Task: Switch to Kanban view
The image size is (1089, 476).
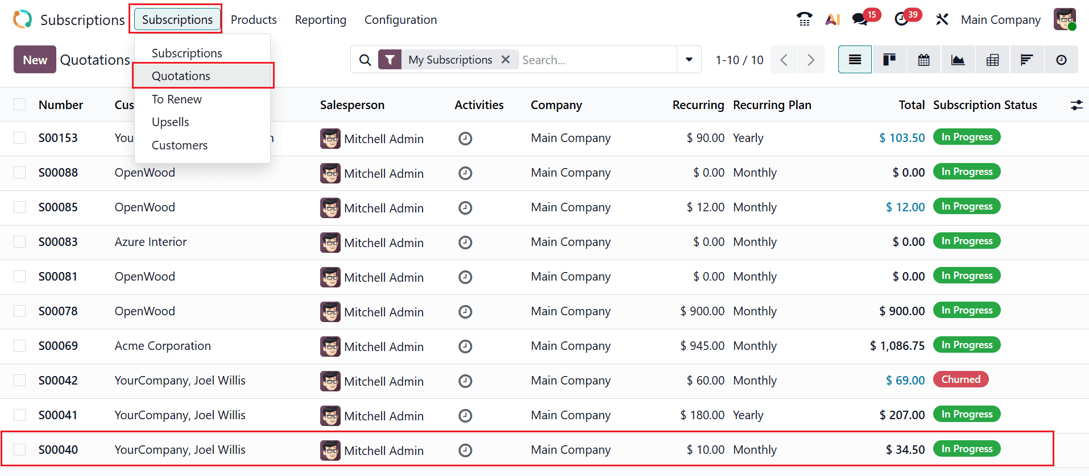Action: (x=889, y=60)
